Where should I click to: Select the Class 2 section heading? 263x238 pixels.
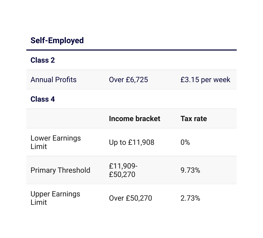tap(43, 60)
